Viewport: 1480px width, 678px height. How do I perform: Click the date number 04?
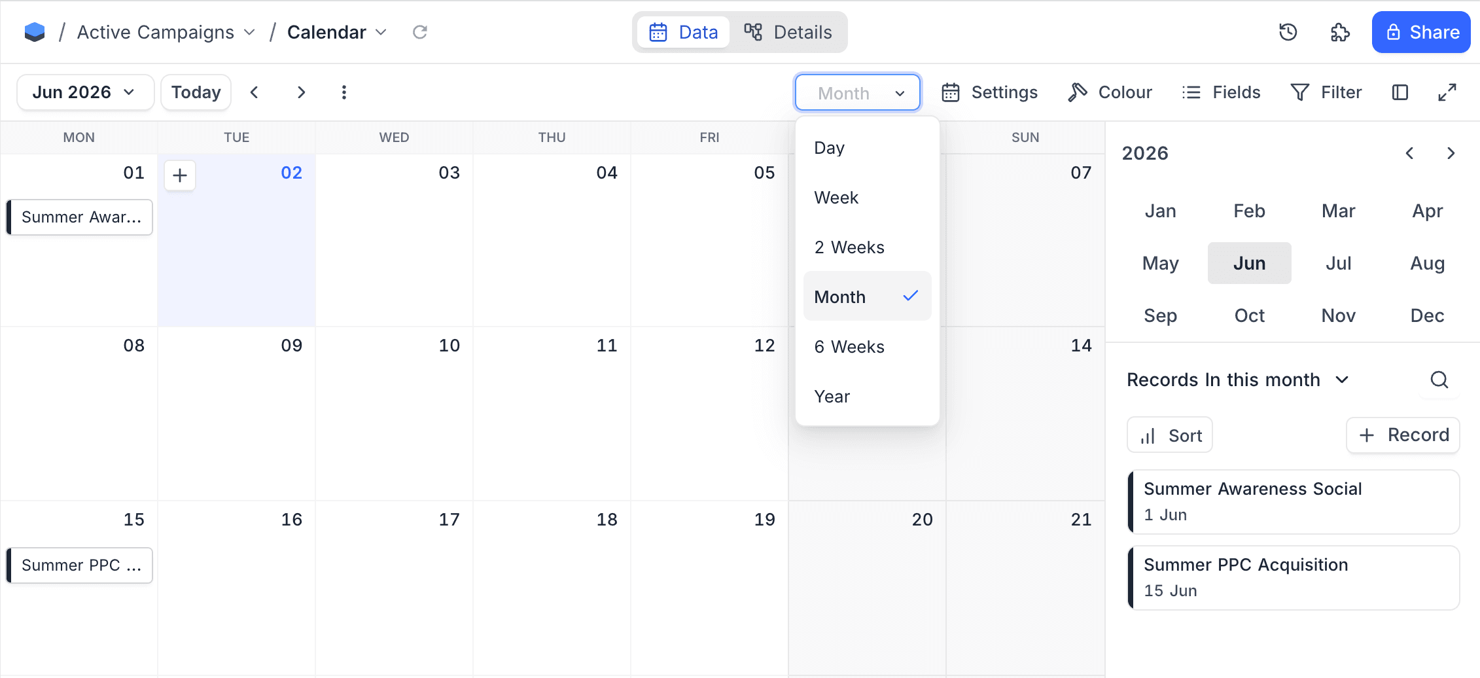[x=607, y=173]
